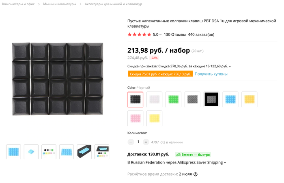Open the 130 Отзывы reviews link
The image size is (284, 183).
174,35
